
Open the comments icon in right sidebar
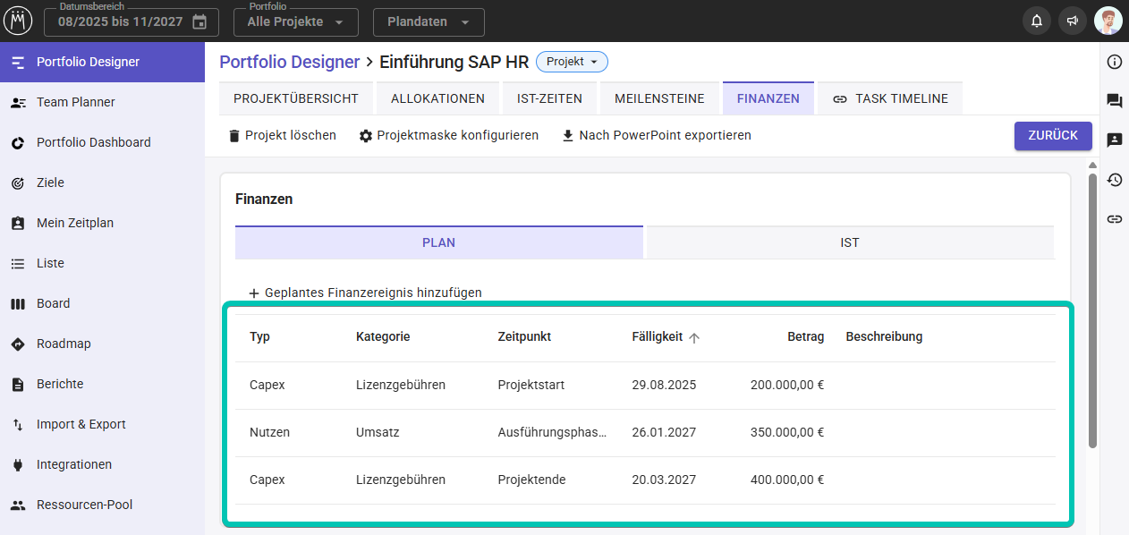tap(1114, 101)
